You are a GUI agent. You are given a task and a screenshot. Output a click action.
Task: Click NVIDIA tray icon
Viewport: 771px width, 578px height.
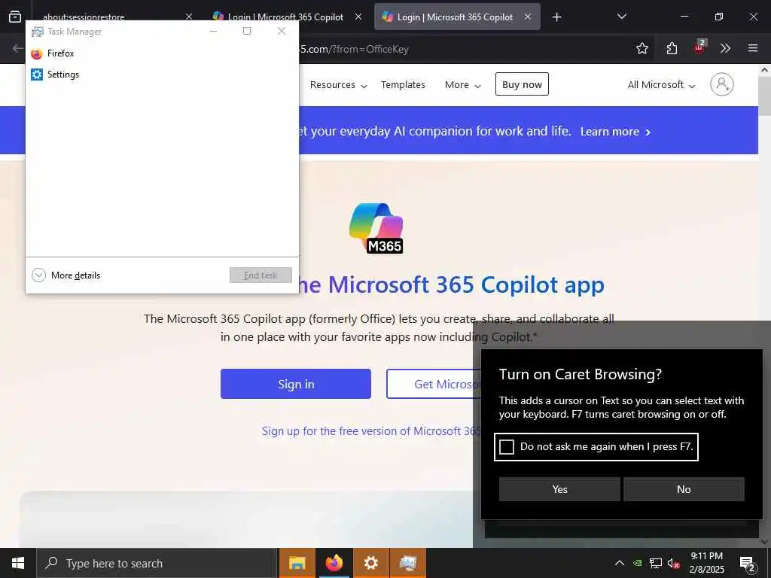coord(637,563)
